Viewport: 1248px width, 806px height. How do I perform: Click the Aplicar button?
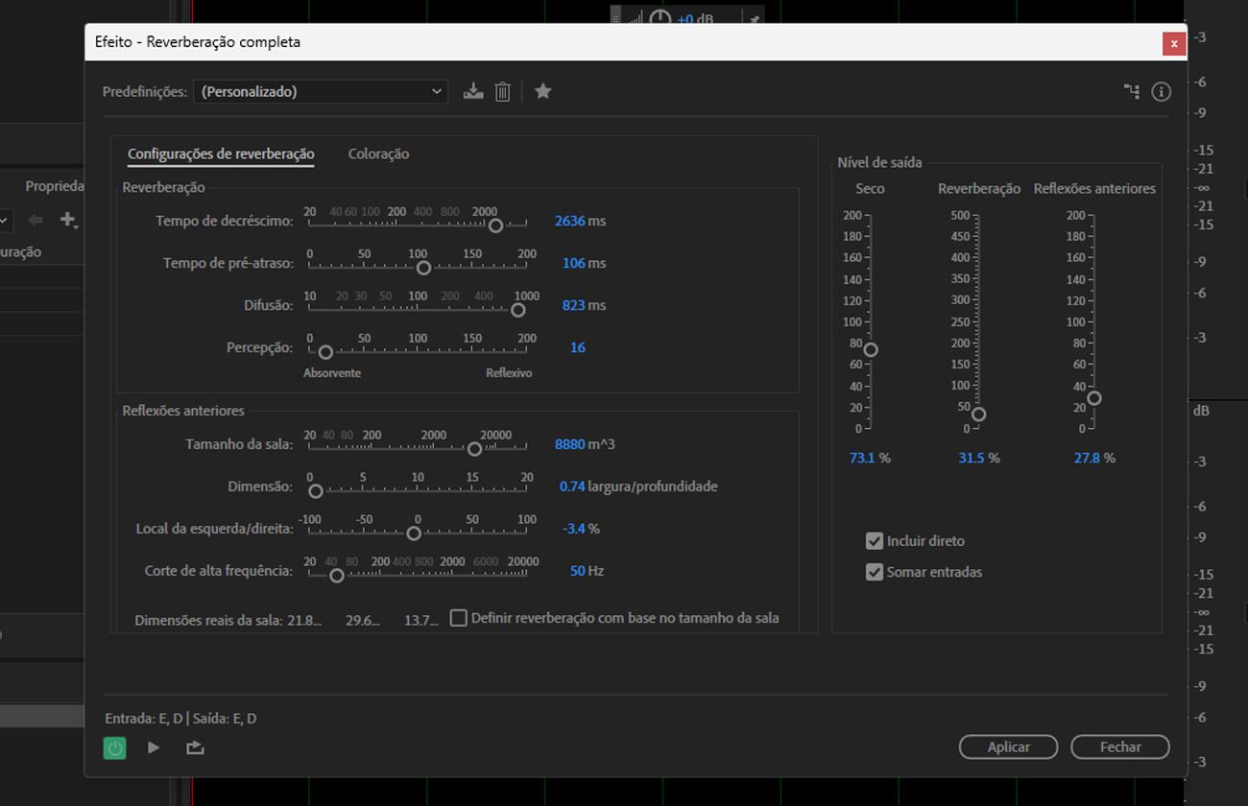pos(1008,747)
